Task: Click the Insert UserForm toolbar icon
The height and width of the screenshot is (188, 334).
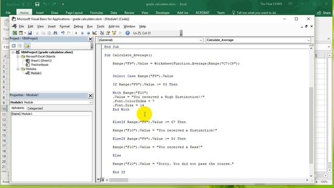Action: point(21,33)
